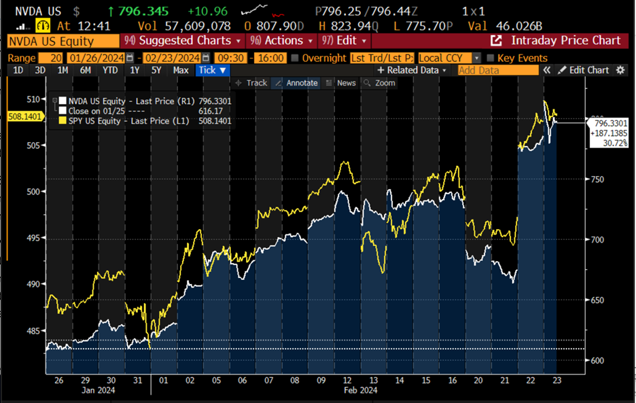Click the mini sparkline chart in the header

tap(262, 11)
